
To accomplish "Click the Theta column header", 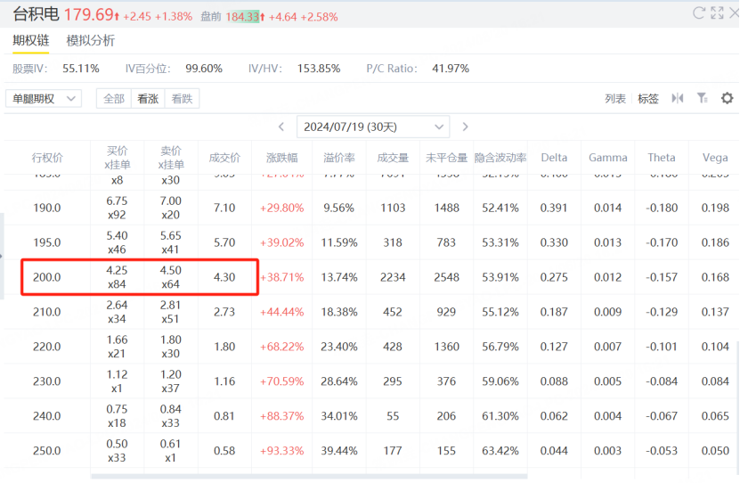I will pyautogui.click(x=661, y=158).
